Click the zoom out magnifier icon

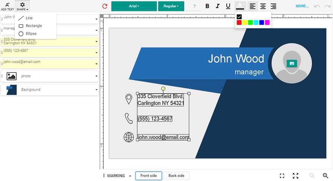point(312,176)
